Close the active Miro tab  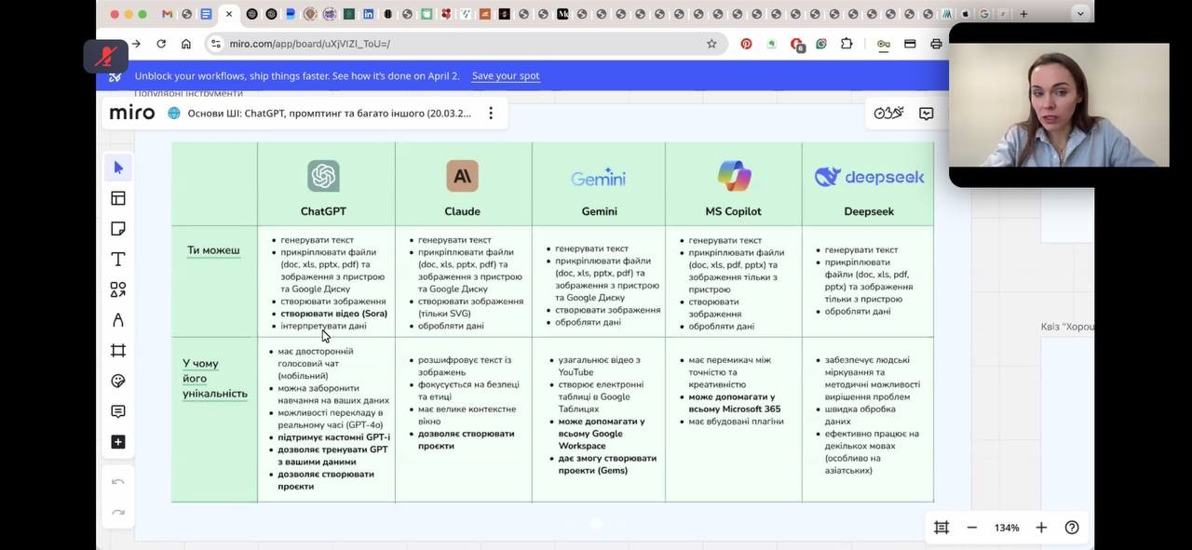point(229,14)
